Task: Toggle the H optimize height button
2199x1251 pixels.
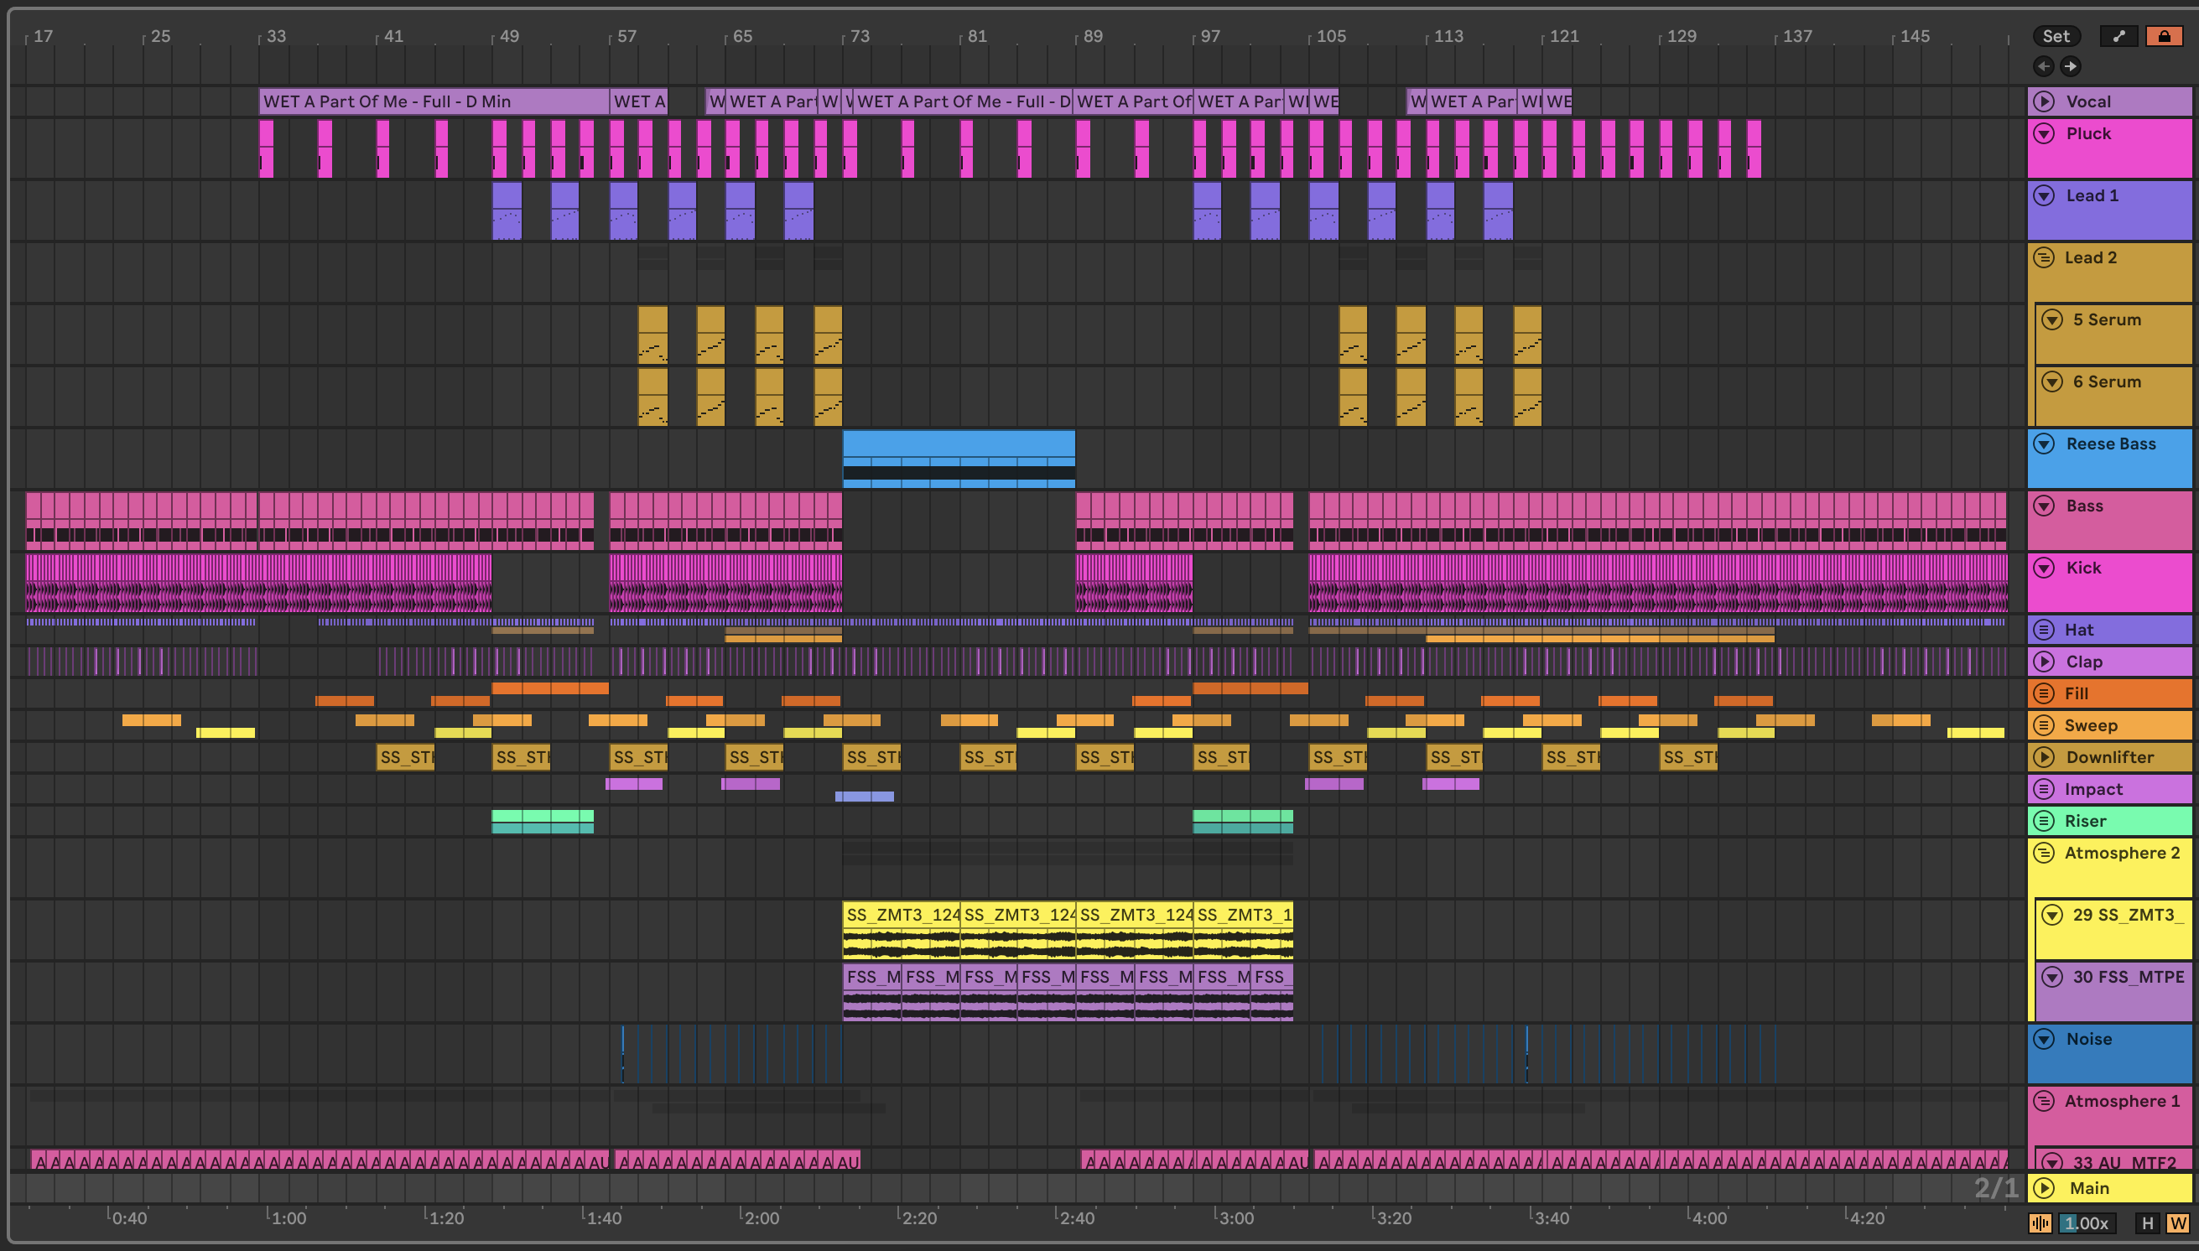Action: tap(2148, 1222)
